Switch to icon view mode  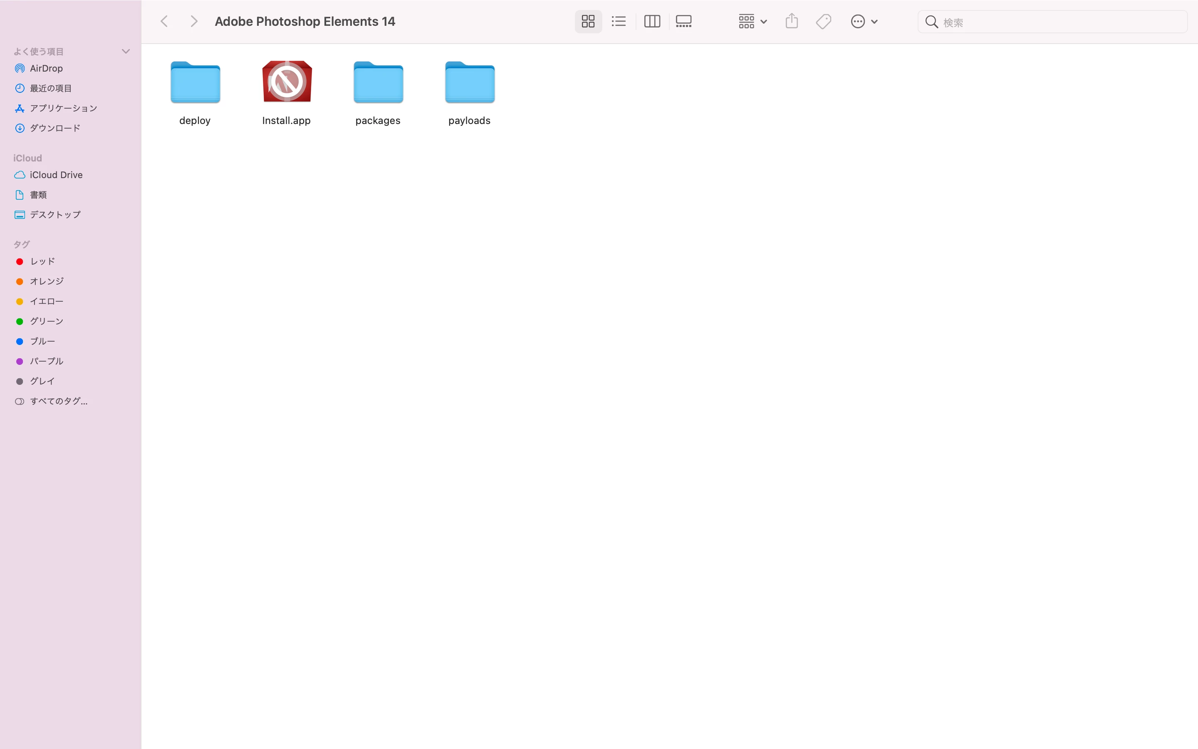tap(588, 21)
